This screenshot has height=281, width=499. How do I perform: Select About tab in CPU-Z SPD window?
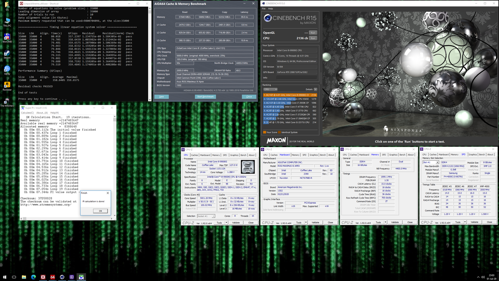click(490, 155)
